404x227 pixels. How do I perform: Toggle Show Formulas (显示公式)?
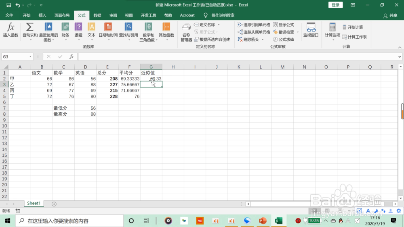click(284, 25)
